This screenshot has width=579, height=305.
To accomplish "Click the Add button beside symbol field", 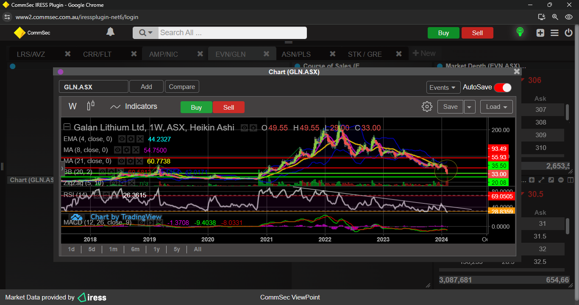I will click(146, 86).
